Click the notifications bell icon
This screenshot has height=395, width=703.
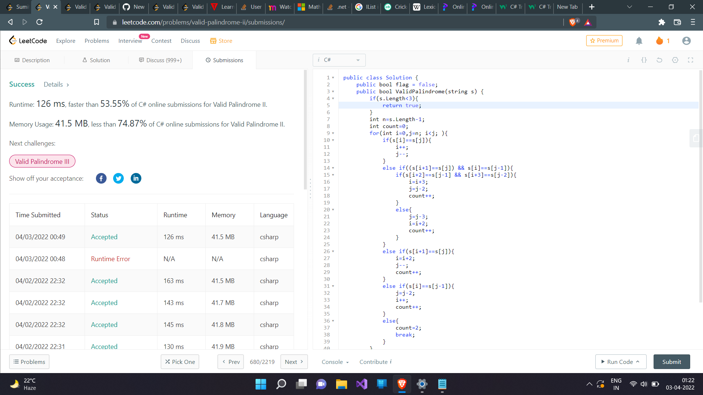[639, 41]
